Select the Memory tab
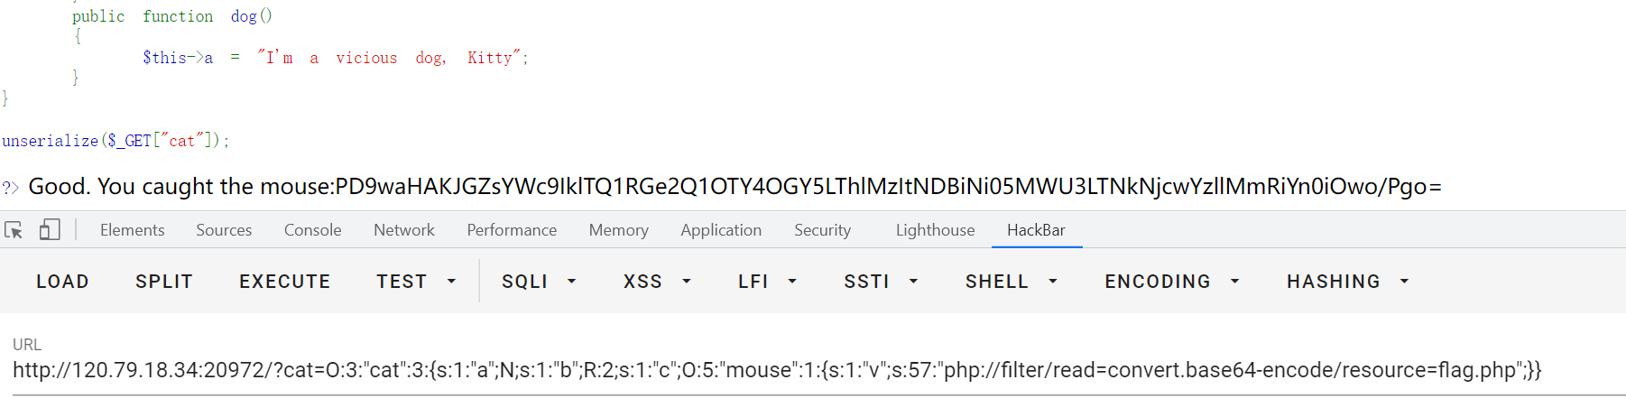The height and width of the screenshot is (417, 1626). click(618, 230)
